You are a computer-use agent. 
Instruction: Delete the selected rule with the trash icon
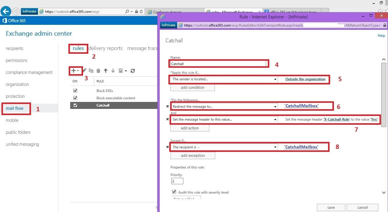(98, 71)
